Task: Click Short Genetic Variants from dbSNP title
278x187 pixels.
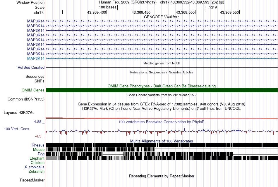Action: pos(162,95)
